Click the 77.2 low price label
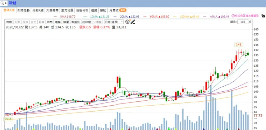This screenshot has height=130, width=266. pyautogui.click(x=8, y=119)
